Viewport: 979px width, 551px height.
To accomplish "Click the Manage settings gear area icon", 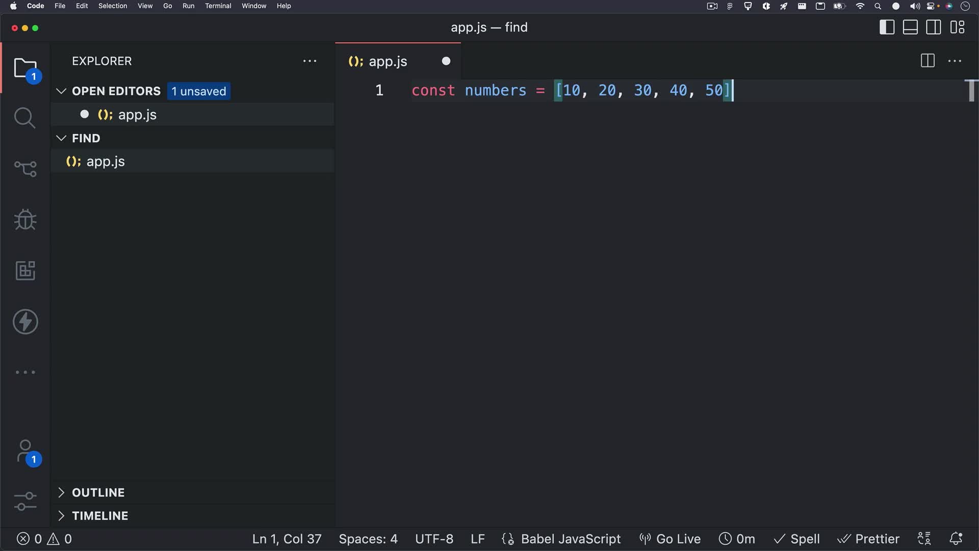I will tap(24, 502).
